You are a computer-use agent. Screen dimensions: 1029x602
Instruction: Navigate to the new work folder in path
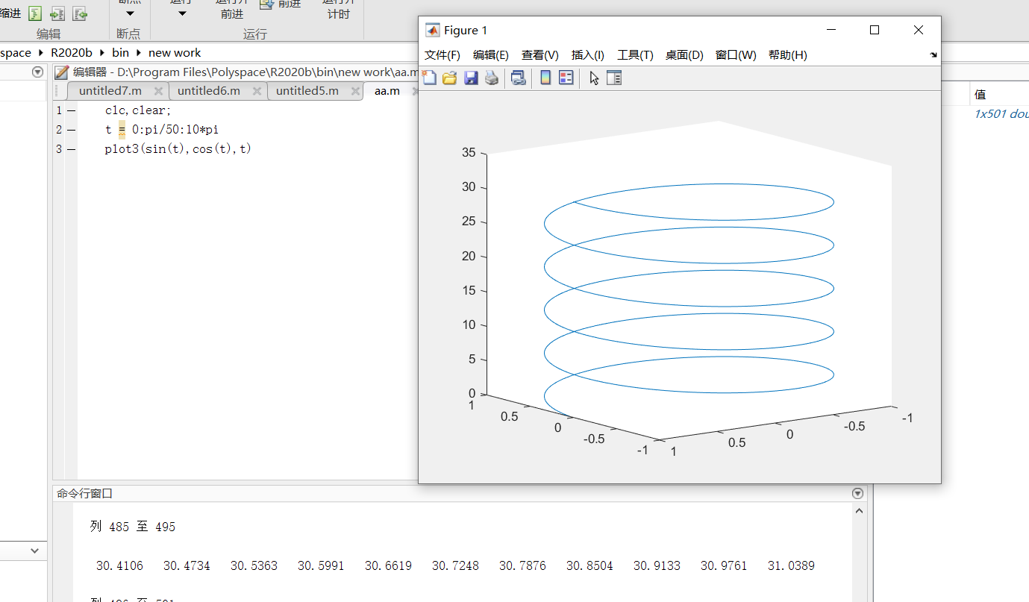(175, 53)
